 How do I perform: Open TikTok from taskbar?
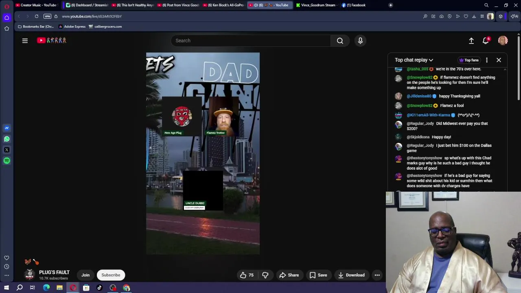(x=99, y=288)
